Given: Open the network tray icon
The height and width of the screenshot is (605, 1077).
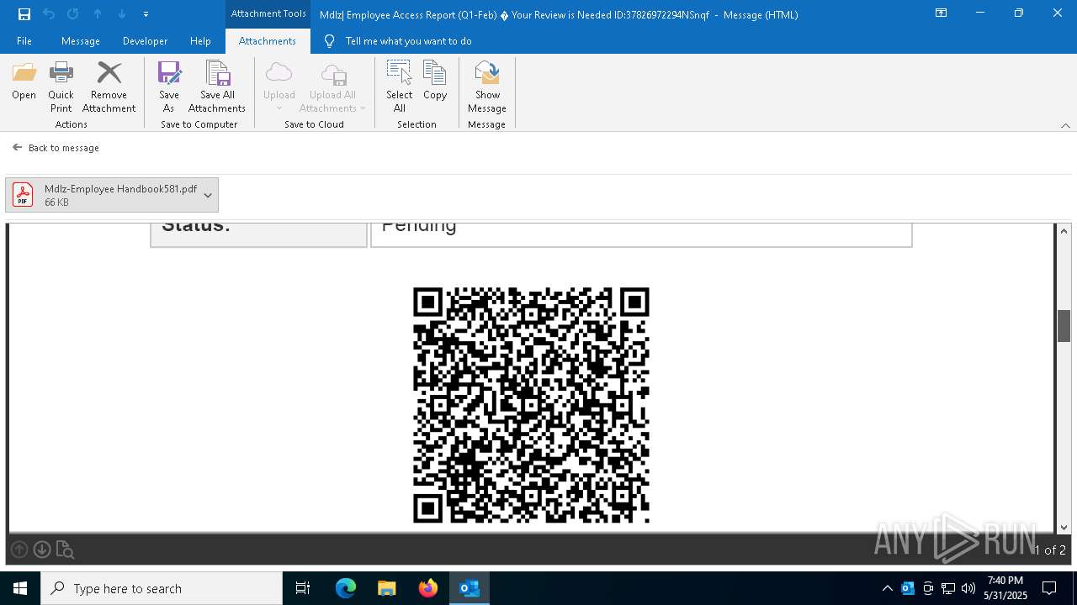Looking at the screenshot, I should [948, 588].
